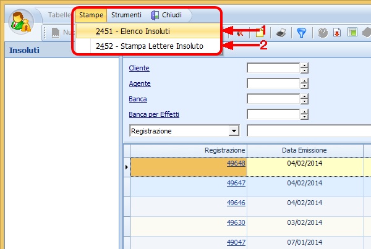Open the Registrazione combo box dropdown
The height and width of the screenshot is (249, 371).
[234, 131]
